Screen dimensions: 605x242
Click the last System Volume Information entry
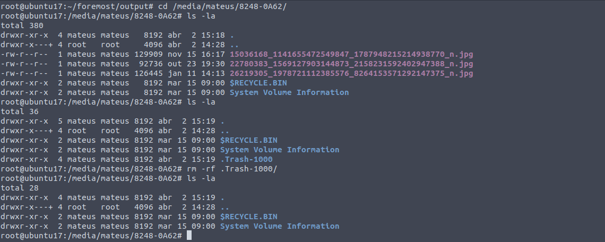[279, 226]
